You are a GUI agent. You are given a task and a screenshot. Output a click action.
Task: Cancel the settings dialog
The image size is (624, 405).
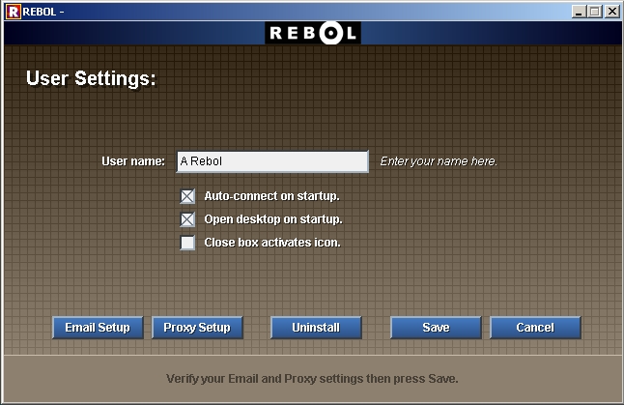pos(535,328)
